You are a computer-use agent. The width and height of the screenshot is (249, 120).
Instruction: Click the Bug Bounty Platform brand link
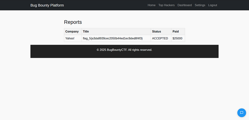tap(47, 5)
